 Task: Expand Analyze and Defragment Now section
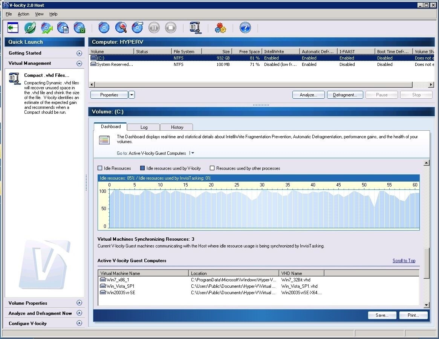pos(79,313)
